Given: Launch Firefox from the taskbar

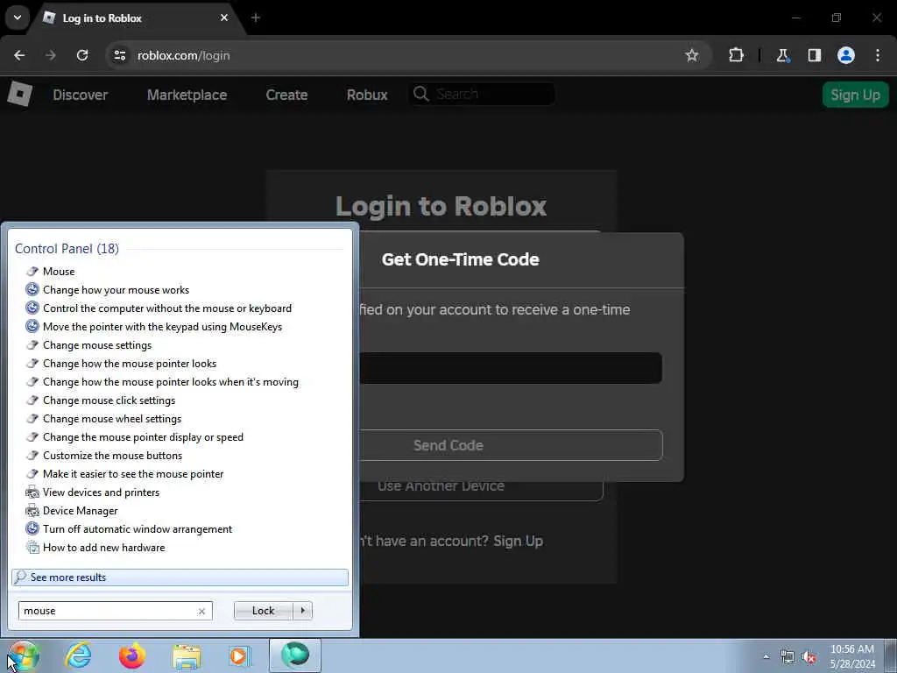Looking at the screenshot, I should [x=132, y=655].
